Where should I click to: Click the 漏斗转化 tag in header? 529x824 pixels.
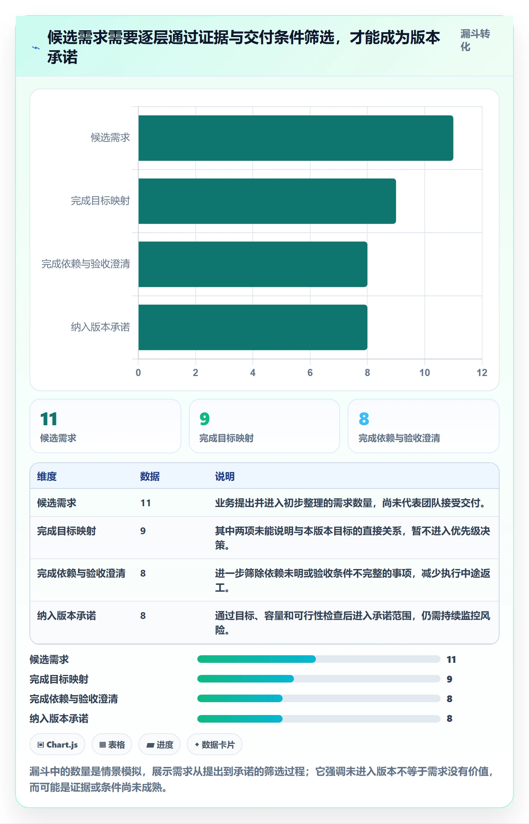475,40
